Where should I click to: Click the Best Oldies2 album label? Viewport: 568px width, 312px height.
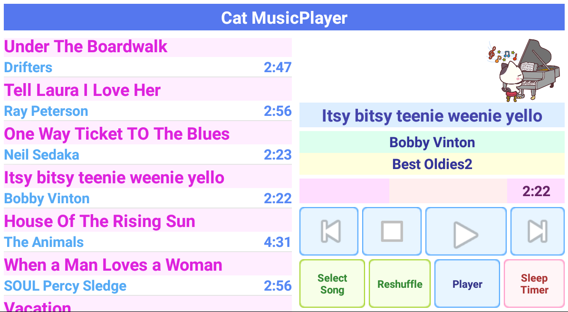coord(432,164)
